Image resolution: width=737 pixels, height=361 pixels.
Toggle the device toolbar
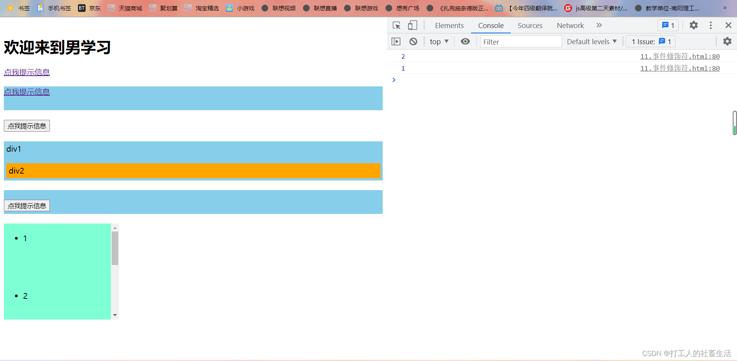click(412, 25)
